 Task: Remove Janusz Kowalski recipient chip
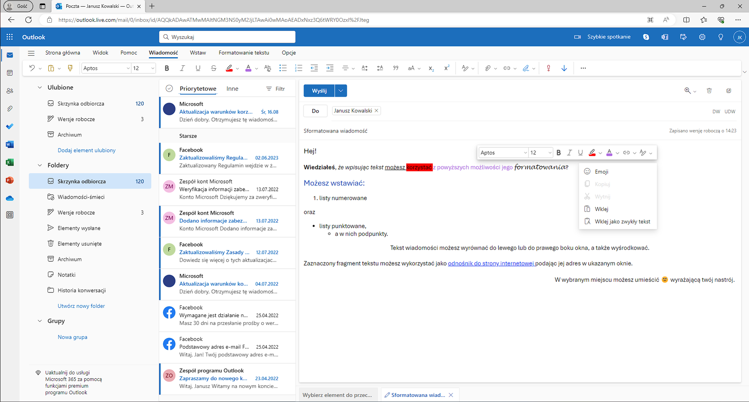(376, 111)
